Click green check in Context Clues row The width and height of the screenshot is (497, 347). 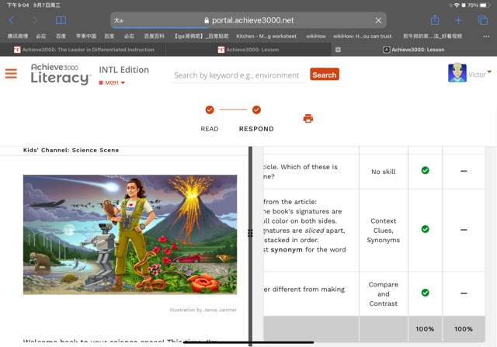(425, 229)
